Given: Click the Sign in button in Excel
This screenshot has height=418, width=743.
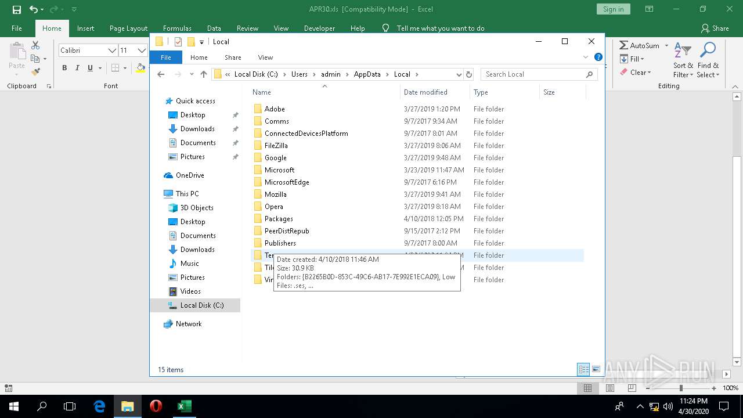Looking at the screenshot, I should pos(613,9).
